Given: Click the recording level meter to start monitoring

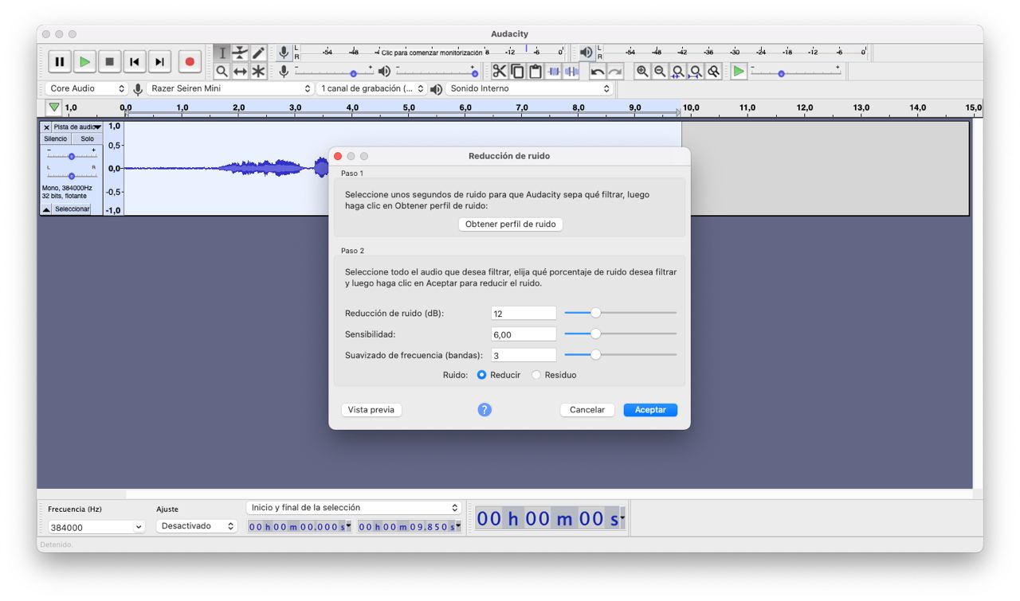Looking at the screenshot, I should click(x=434, y=53).
